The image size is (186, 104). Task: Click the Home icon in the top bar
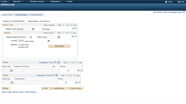[x=166, y=2]
